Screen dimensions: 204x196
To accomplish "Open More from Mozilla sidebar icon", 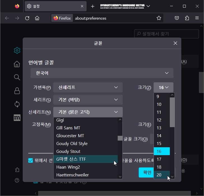I will point(17,118).
